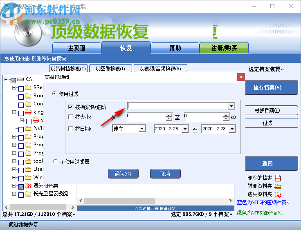
Task: Click the NVII folder icon
Action: point(28,128)
